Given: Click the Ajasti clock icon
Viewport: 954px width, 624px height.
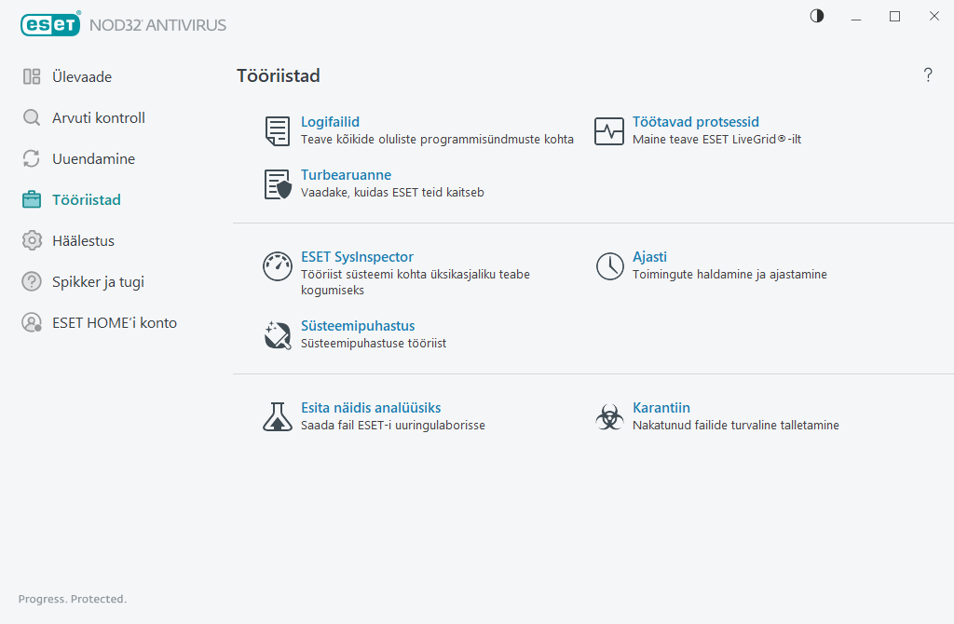Looking at the screenshot, I should 609,266.
